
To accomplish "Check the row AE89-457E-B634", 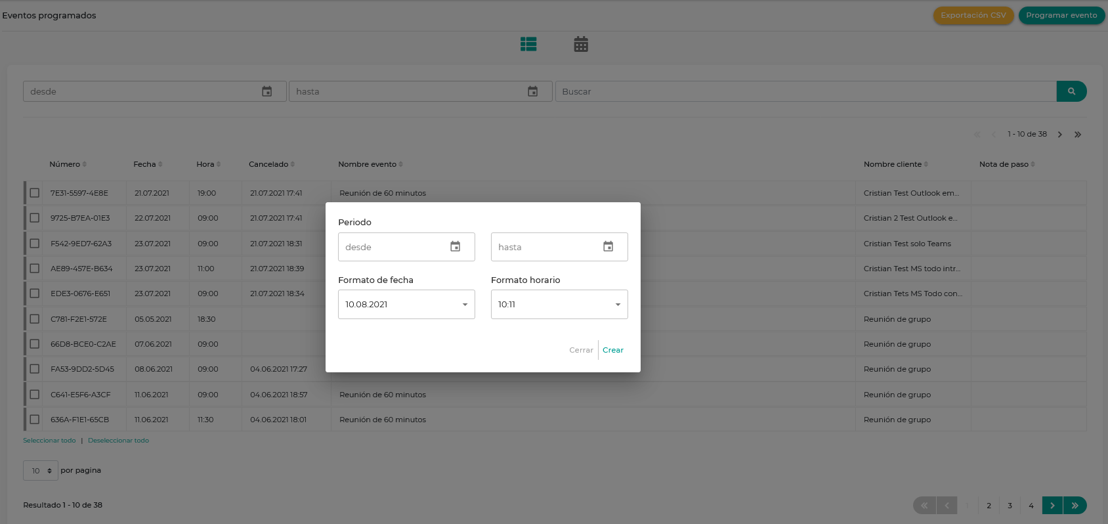I will 35,269.
